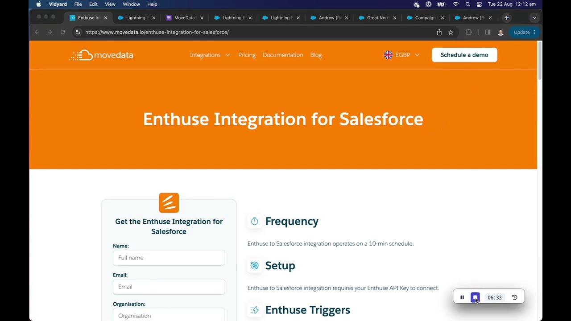This screenshot has width=571, height=321.
Task: Reload the current page
Action: click(63, 32)
